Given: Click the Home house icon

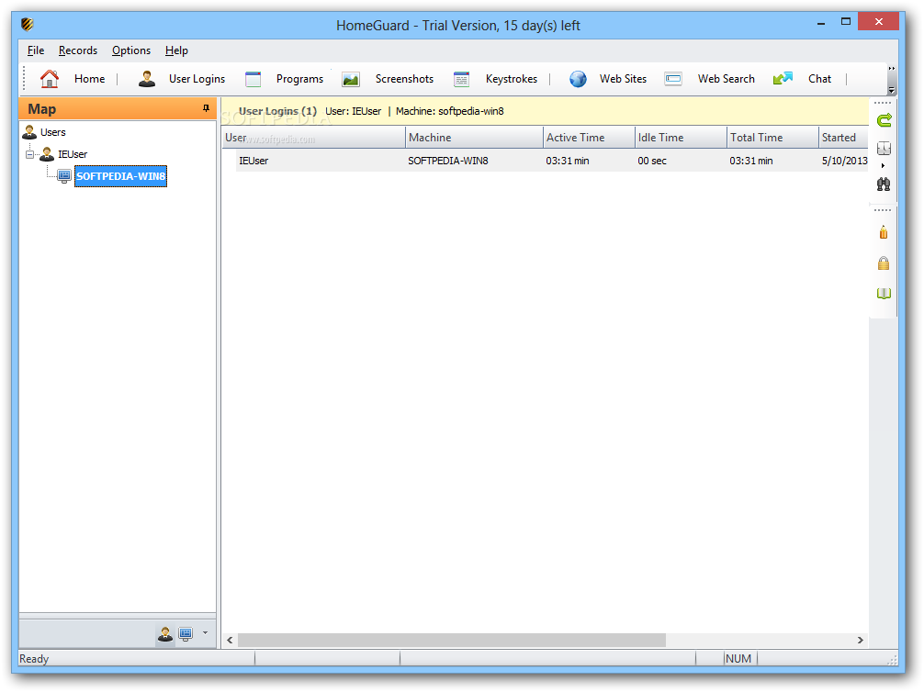Looking at the screenshot, I should [x=50, y=78].
